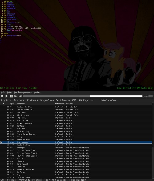Click the playing indicator beside Homecomputer
This screenshot has height=181, width=154.
click(1, 142)
